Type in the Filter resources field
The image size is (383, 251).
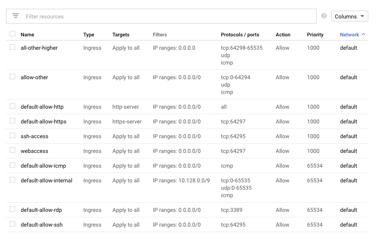click(x=166, y=16)
